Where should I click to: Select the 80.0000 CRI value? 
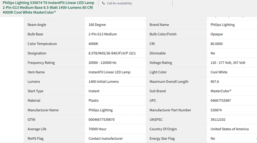coord(216,44)
